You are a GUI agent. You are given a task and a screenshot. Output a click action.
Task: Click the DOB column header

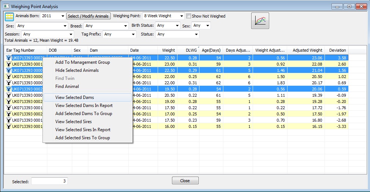(x=59, y=50)
